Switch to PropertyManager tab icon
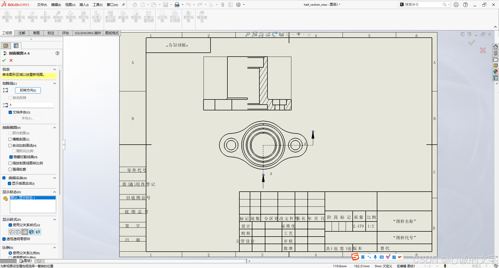The width and height of the screenshot is (499, 268). [16, 46]
